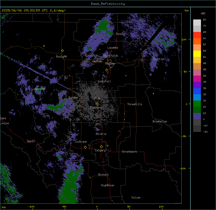The width and height of the screenshot is (216, 210).
Task: Click the HighRiver town label
Action: [108, 185]
